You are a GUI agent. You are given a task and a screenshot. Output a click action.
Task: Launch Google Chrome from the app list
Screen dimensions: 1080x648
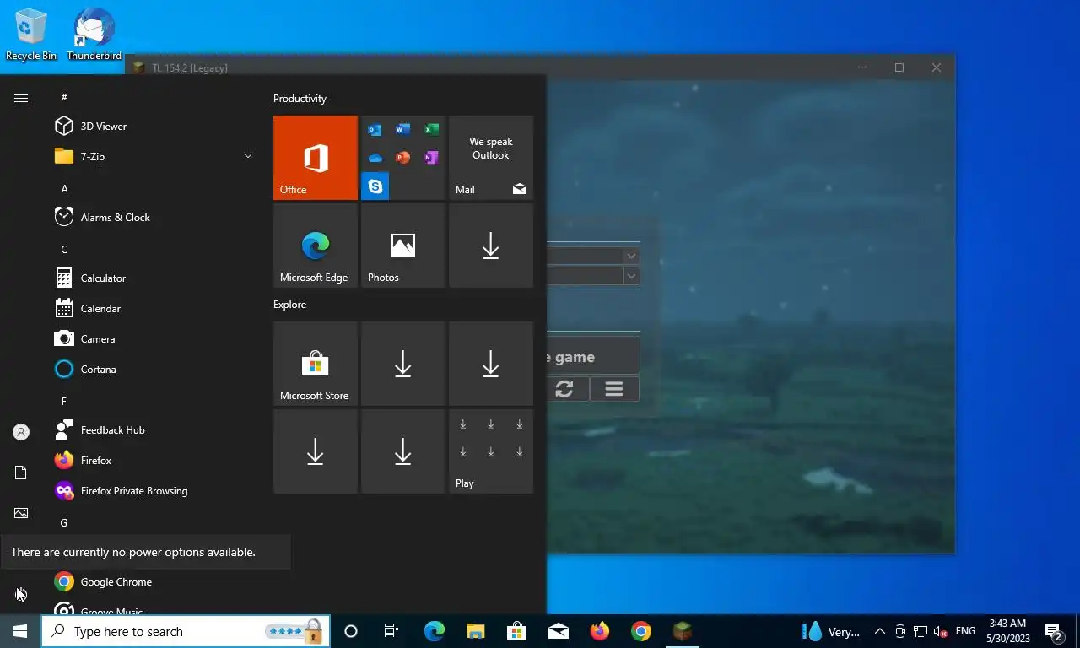click(x=152, y=582)
